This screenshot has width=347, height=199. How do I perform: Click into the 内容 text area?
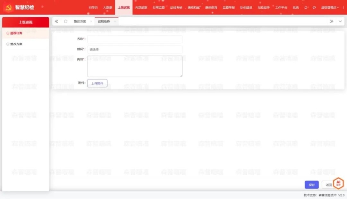135,66
